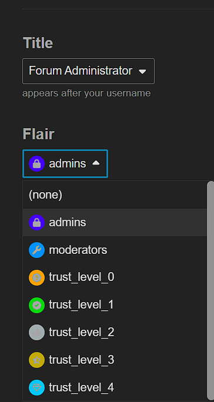
Task: Click the green checkmark trust_level_1 icon
Action: tap(36, 305)
